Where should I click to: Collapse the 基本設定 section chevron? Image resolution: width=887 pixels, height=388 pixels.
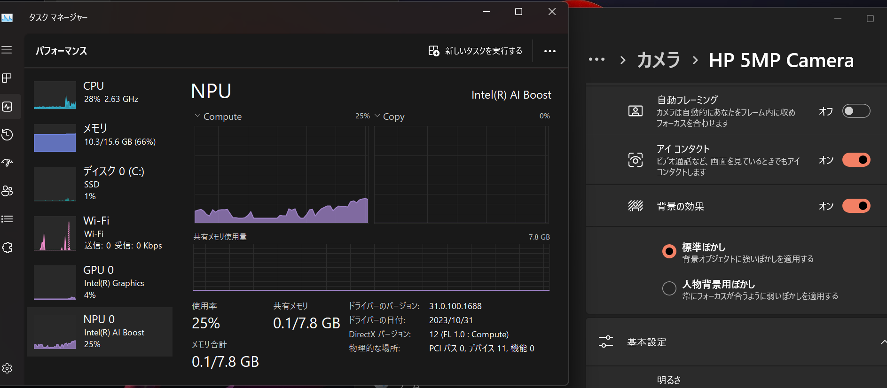(884, 342)
